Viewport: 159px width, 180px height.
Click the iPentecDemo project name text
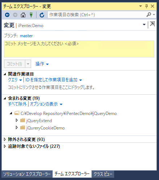point(31,26)
